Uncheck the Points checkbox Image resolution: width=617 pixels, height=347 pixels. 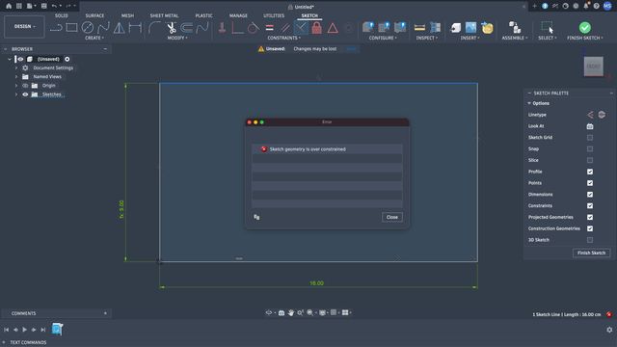point(589,183)
